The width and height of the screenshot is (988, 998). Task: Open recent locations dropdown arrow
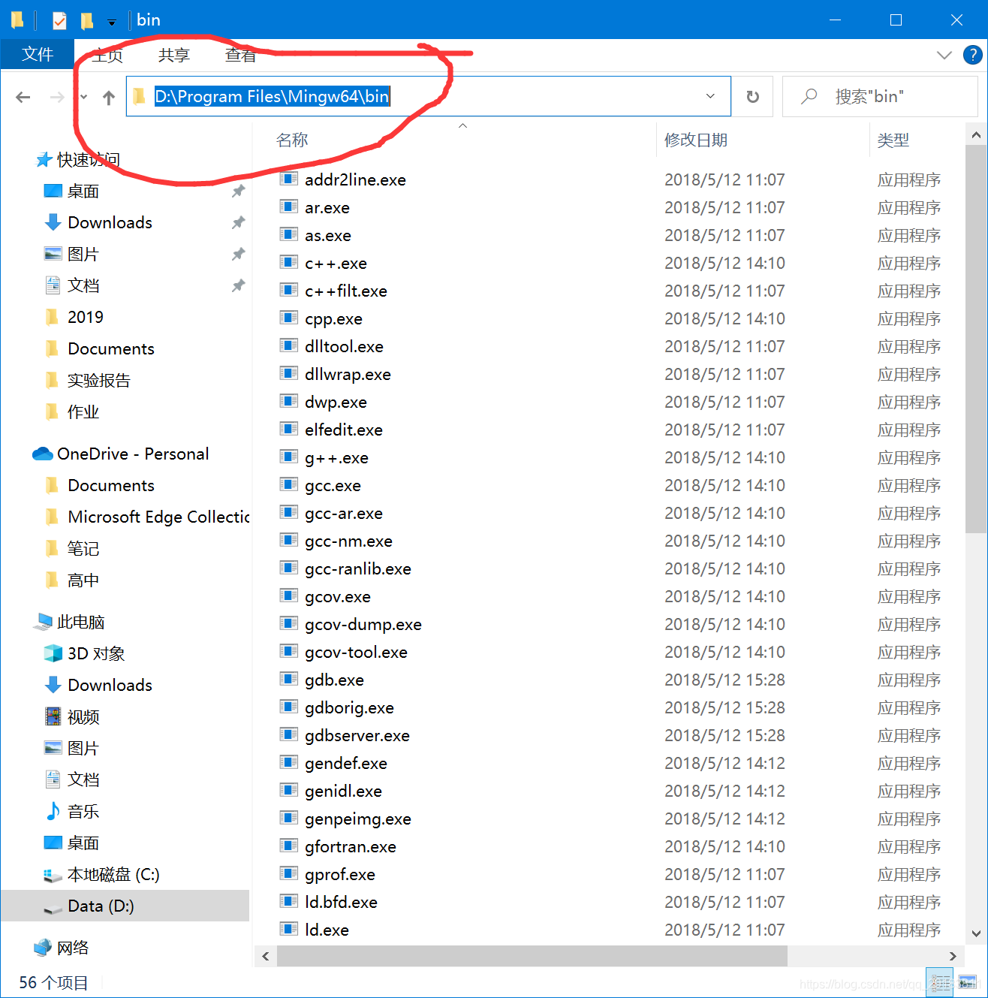pos(84,97)
